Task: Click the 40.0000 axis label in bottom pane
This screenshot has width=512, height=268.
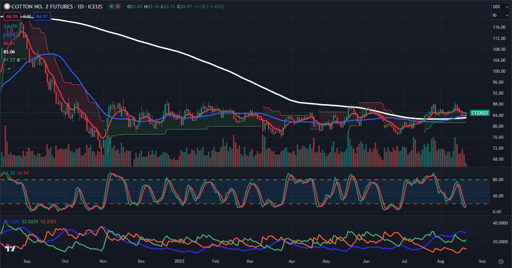Action: tap(500, 223)
